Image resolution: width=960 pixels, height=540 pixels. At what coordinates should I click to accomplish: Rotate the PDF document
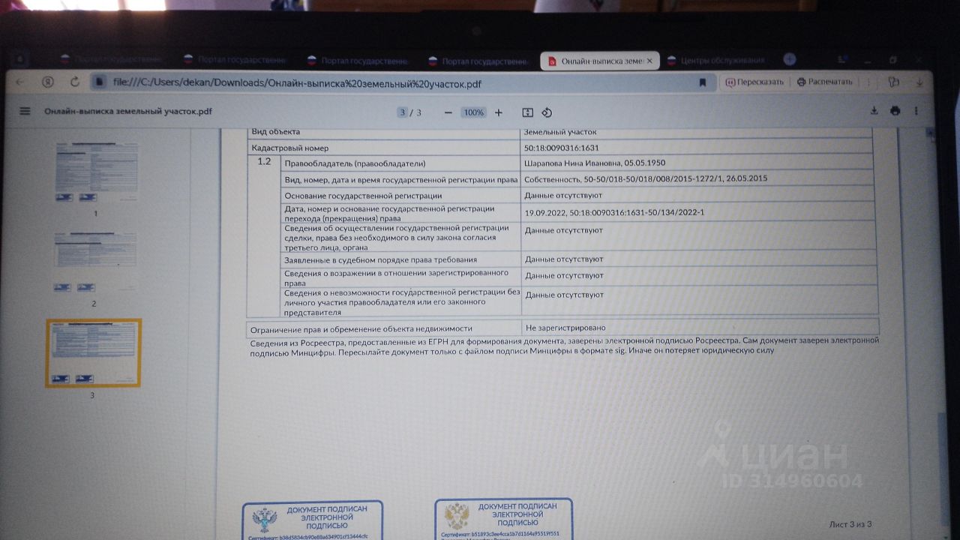tap(547, 112)
